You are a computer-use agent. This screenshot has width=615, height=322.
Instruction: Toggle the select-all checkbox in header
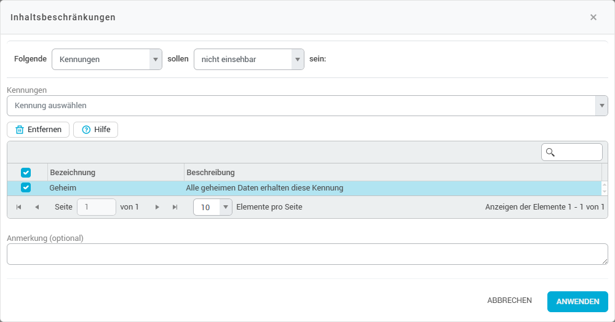26,173
